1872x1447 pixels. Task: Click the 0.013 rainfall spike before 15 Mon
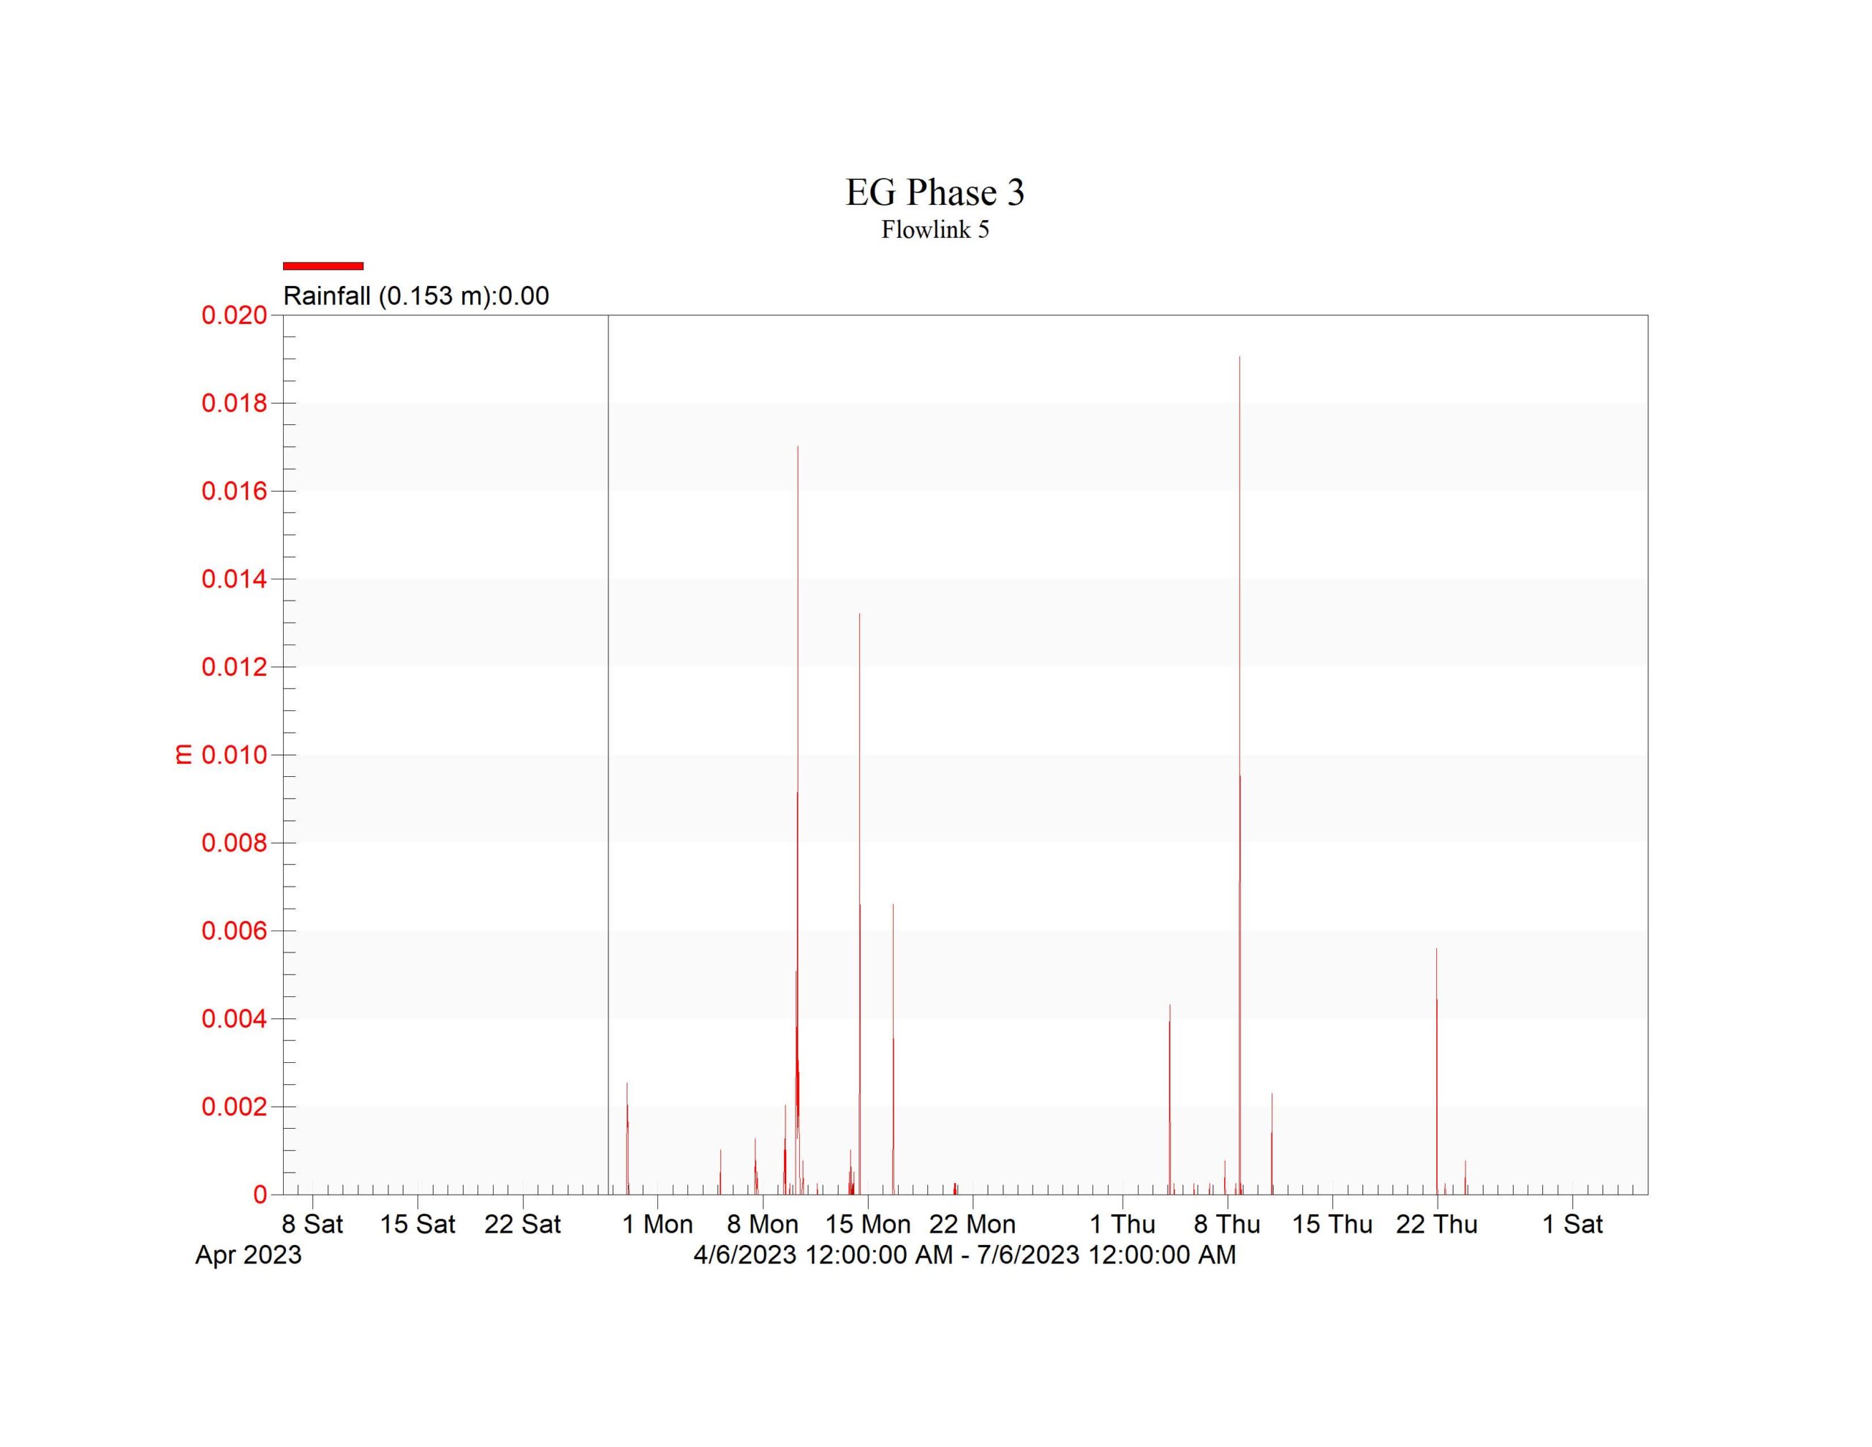(x=860, y=903)
